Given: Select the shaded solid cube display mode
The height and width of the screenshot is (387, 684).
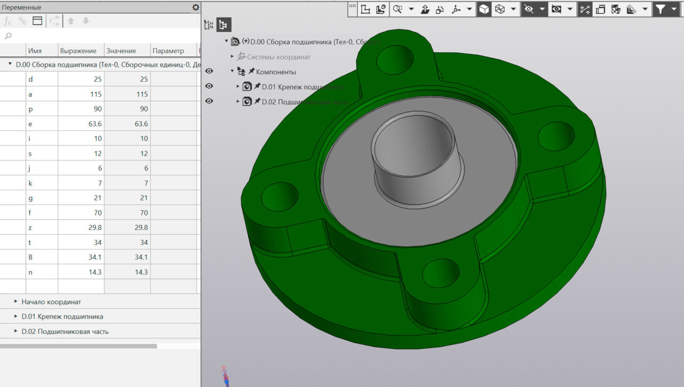Looking at the screenshot, I should (484, 9).
